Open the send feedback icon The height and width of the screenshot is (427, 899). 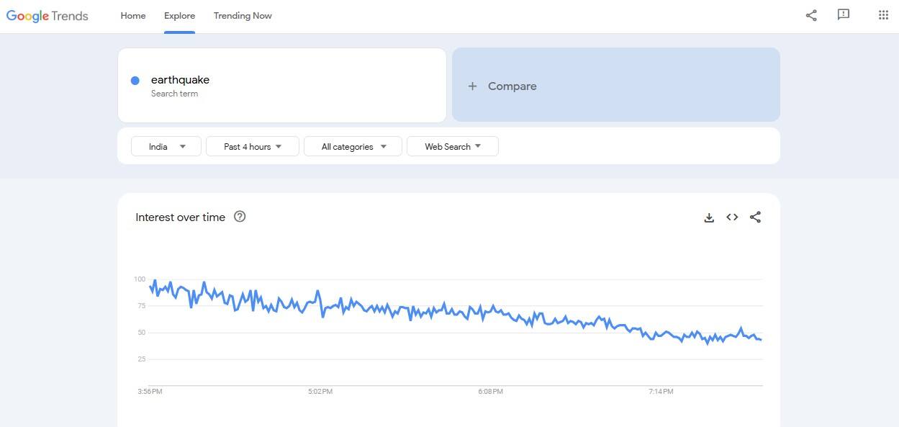point(844,15)
